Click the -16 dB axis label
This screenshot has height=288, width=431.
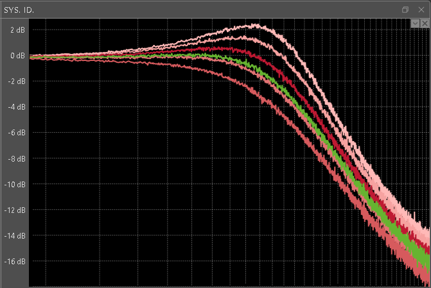tap(15, 261)
